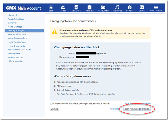
Task: Open Meine Verträge in sidebar
Action: click(15, 27)
